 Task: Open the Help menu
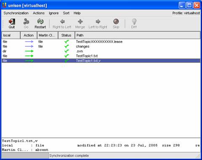pyautogui.click(x=77, y=13)
